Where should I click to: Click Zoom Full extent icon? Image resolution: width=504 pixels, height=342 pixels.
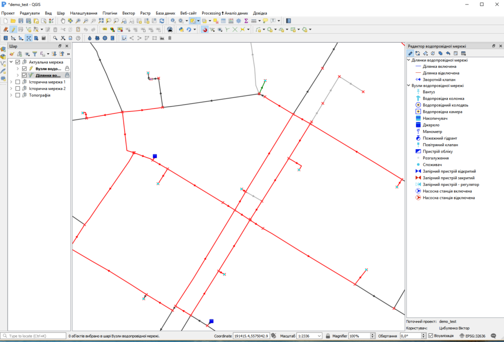[x=101, y=21]
